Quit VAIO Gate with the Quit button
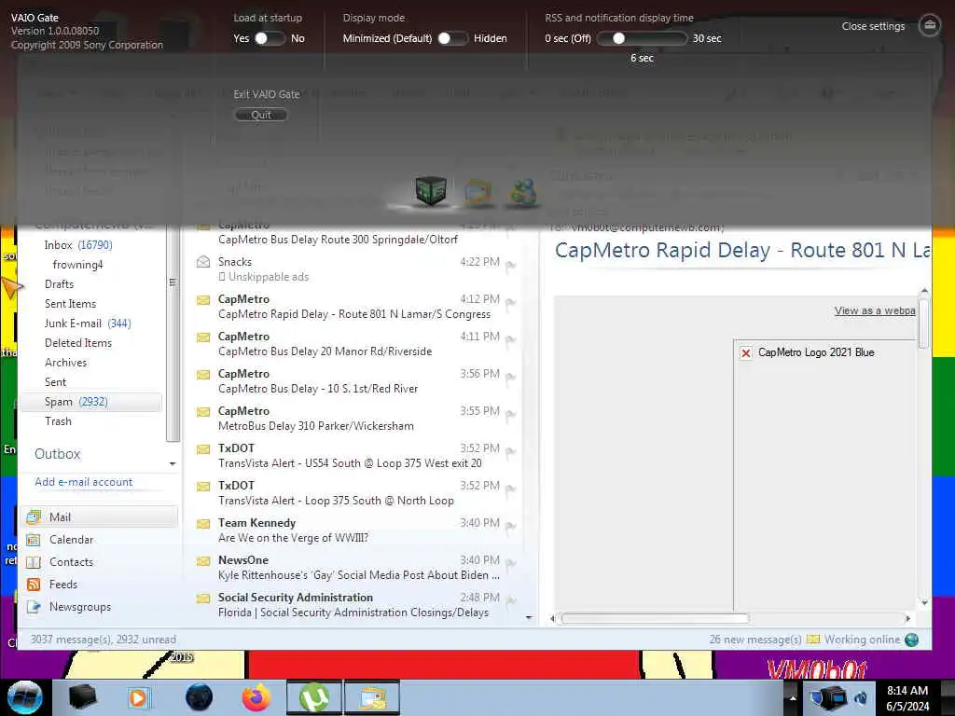This screenshot has width=955, height=716. pyautogui.click(x=261, y=115)
